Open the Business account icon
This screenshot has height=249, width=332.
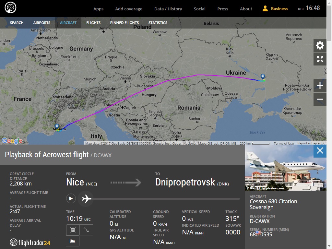[265, 9]
